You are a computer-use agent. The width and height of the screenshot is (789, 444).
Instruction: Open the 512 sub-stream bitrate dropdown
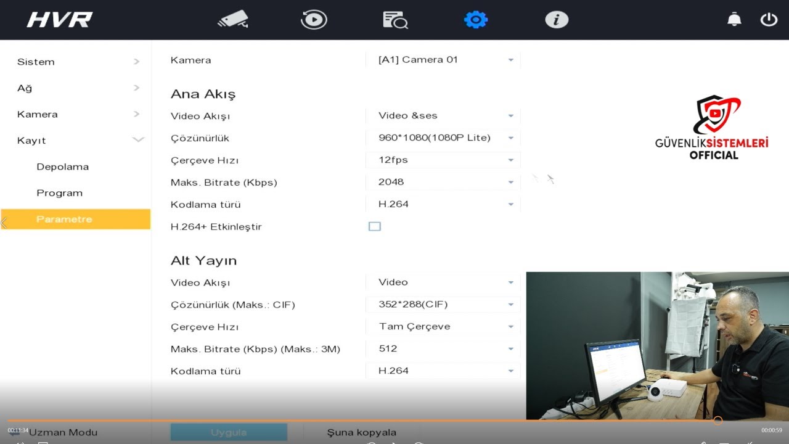(444, 348)
